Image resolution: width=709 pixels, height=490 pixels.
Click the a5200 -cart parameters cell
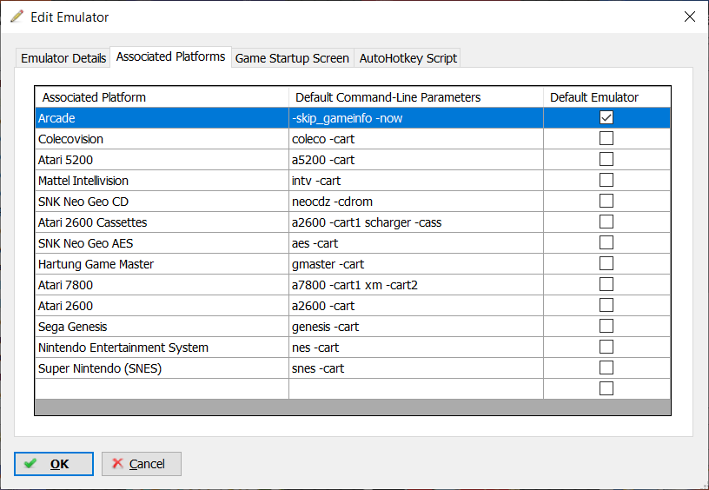click(x=416, y=160)
